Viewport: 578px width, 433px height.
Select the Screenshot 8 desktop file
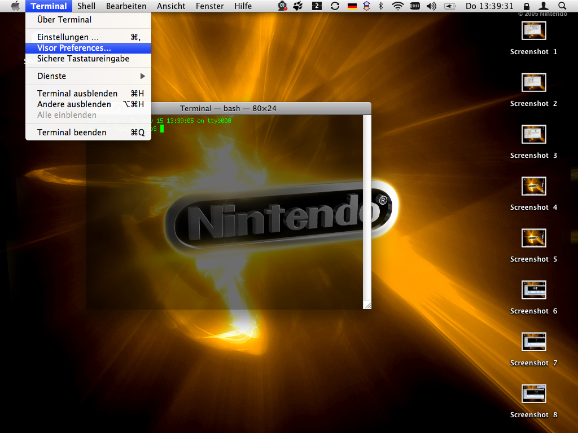[533, 401]
